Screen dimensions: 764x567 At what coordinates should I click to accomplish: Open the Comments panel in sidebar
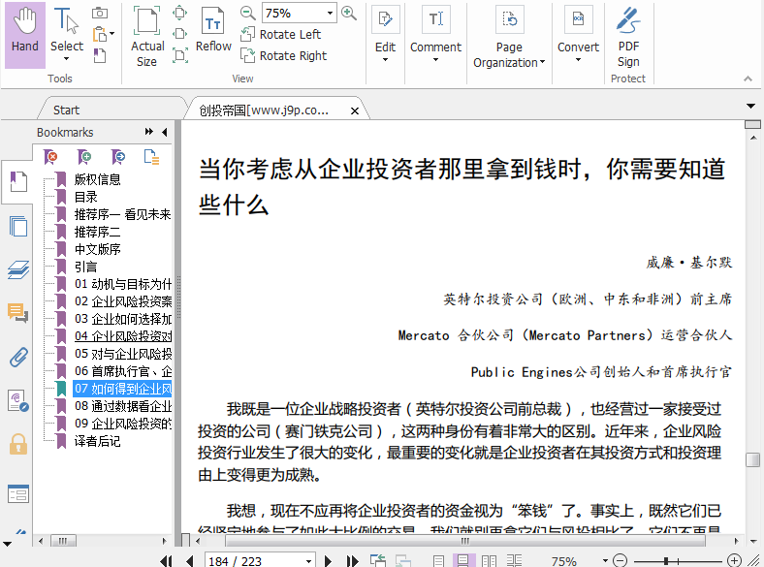tap(17, 312)
